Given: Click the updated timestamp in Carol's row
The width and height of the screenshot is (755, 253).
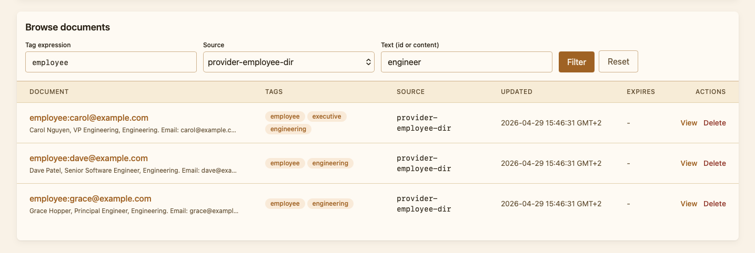Looking at the screenshot, I should tap(551, 123).
